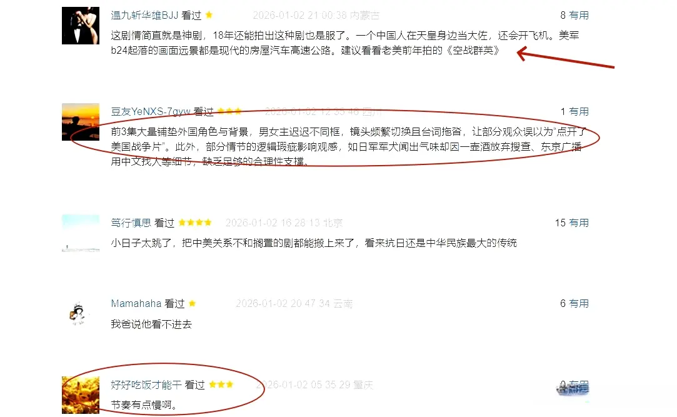The image size is (677, 417).
Task: Click the single star next to Mamahaha
Action: [x=193, y=303]
